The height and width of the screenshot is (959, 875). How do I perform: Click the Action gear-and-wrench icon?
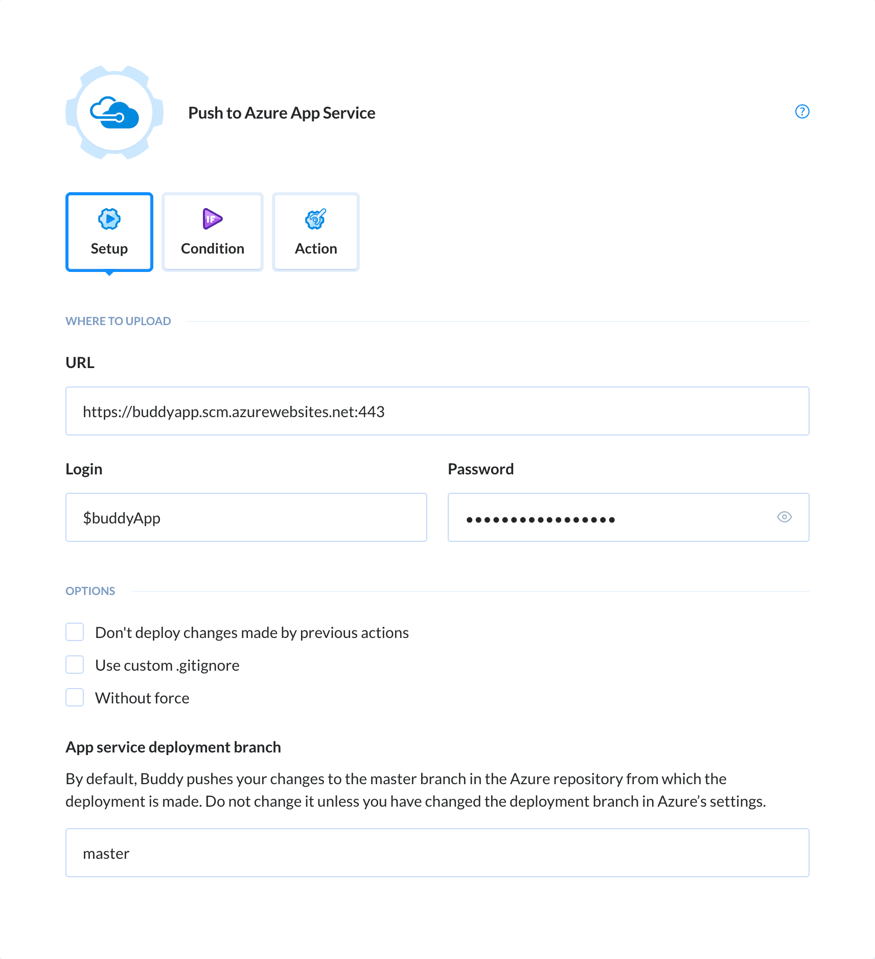(x=315, y=220)
